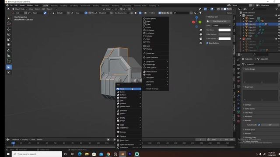Hide the Light object via eye icon
This screenshot has height=157, width=280.
click(x=279, y=36)
